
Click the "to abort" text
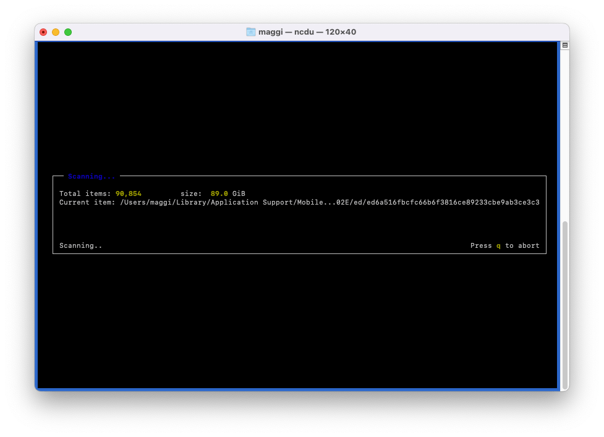[x=522, y=245]
